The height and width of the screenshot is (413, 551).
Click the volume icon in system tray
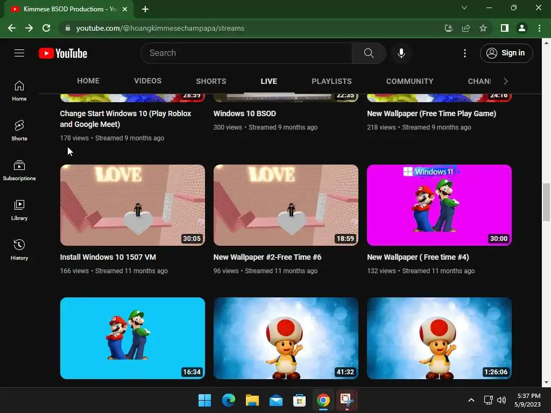point(501,400)
